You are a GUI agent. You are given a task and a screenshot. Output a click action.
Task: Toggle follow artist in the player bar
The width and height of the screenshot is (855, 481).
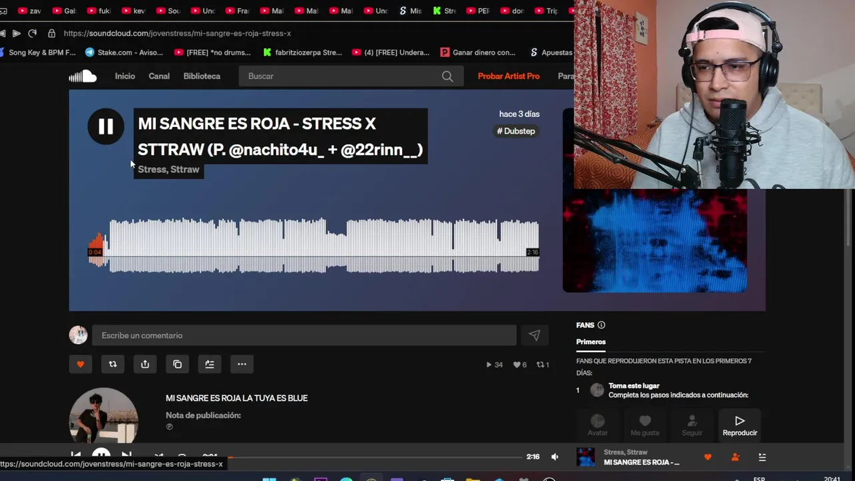tap(735, 458)
